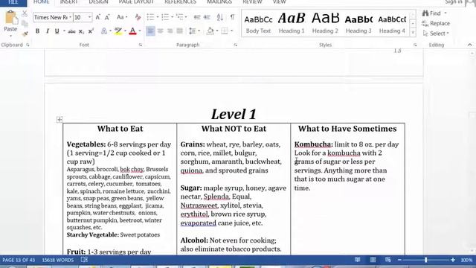
Task: Open the Styles pane launcher
Action: tap(415, 45)
